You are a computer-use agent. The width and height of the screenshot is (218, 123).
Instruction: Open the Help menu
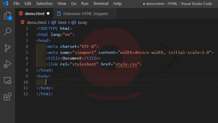[x=117, y=3]
